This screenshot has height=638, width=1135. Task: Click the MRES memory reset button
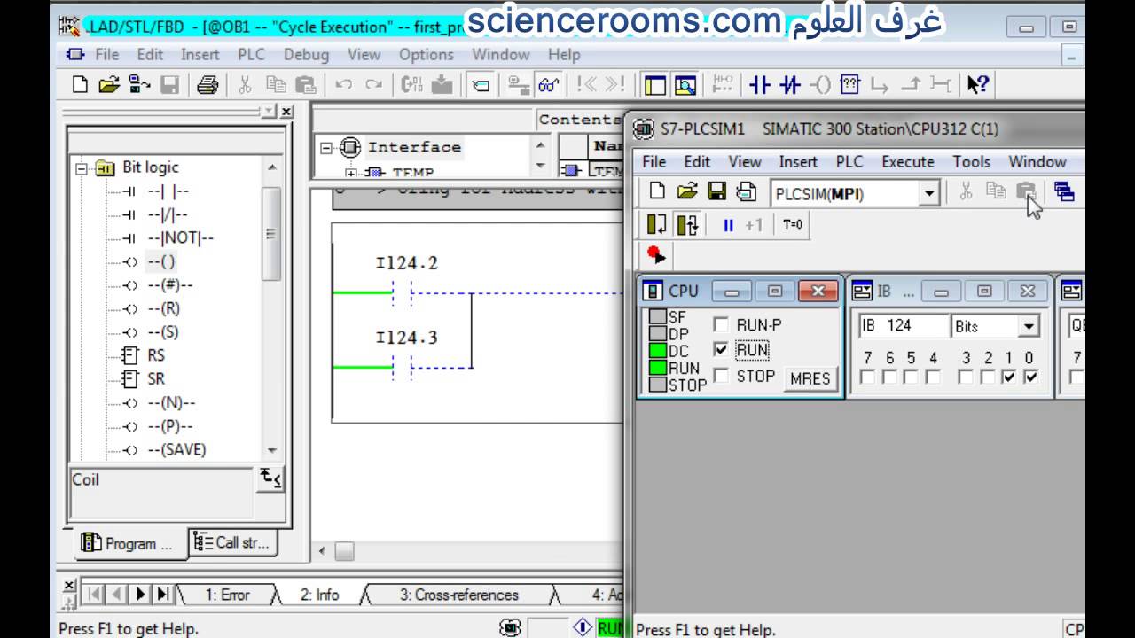pyautogui.click(x=810, y=378)
